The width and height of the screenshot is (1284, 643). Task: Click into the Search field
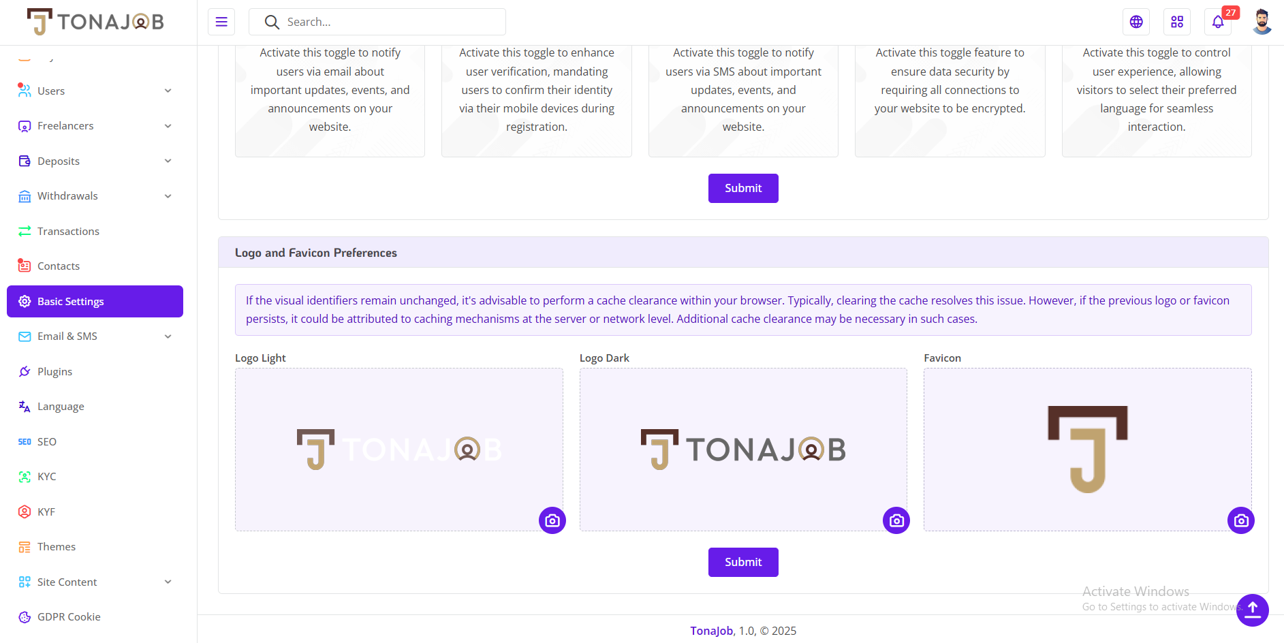coord(377,22)
